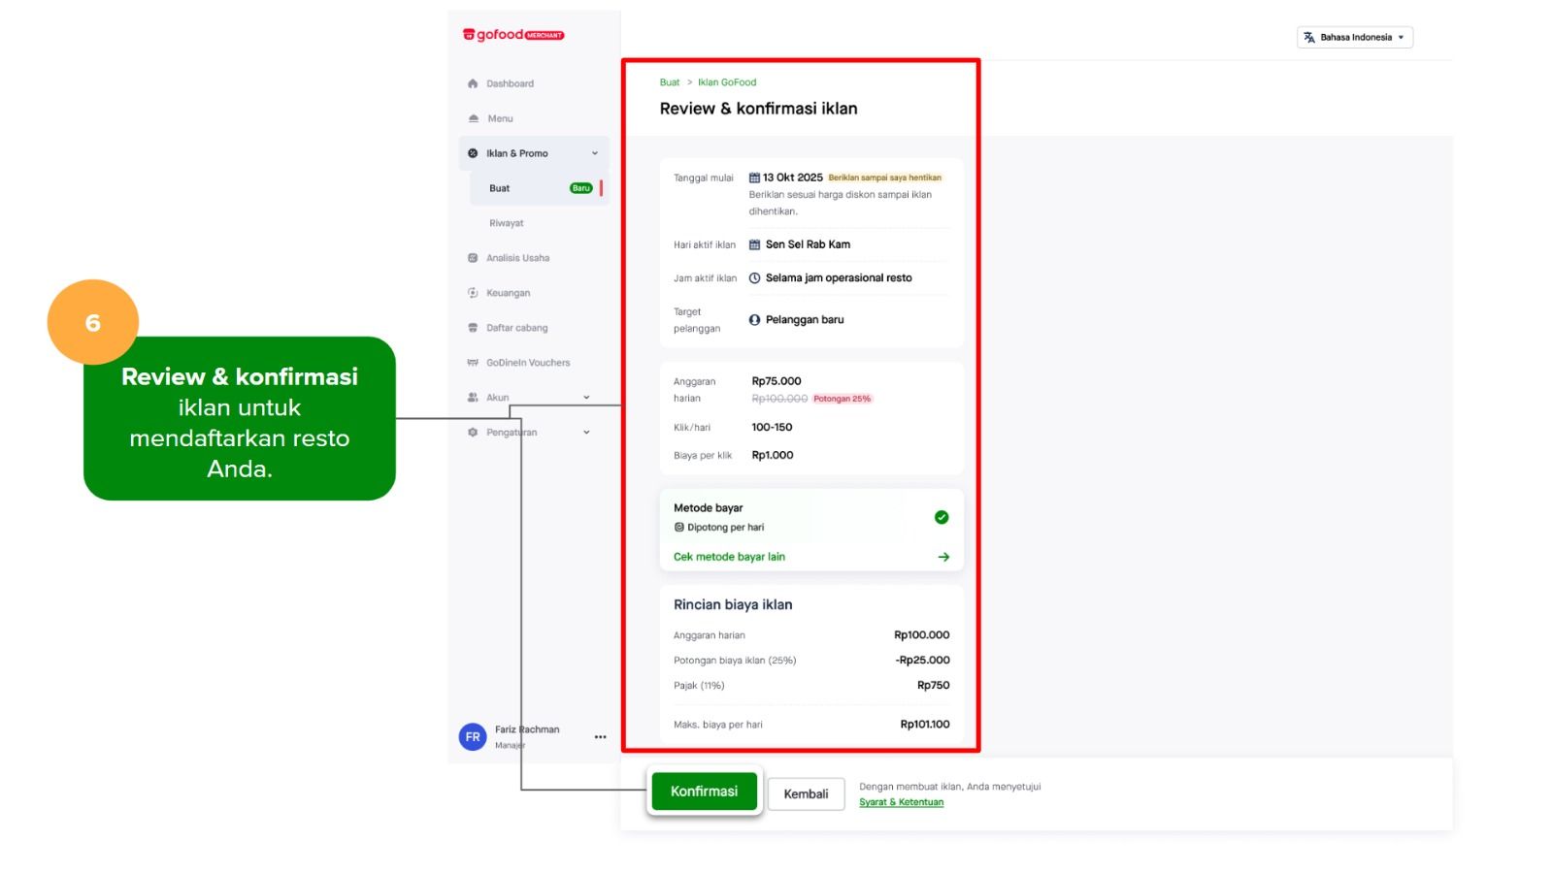Click the Review & konfirmasi iklan page heading
Image resolution: width=1553 pixels, height=873 pixels.
(x=758, y=109)
